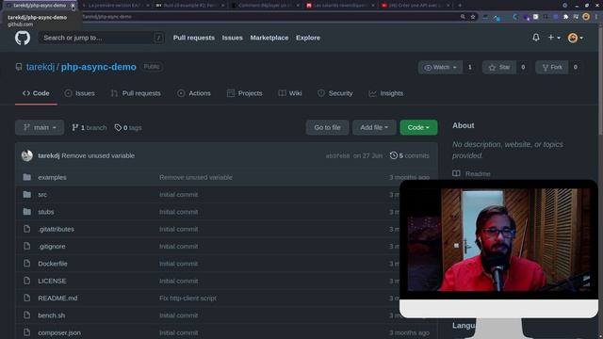Open the Remove unused variable commit message

point(98,155)
